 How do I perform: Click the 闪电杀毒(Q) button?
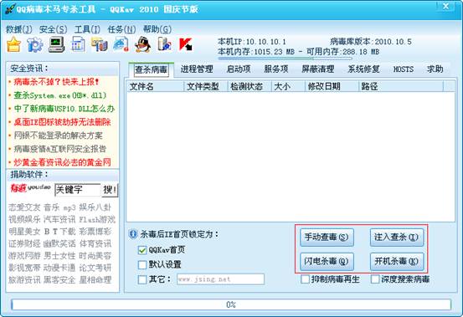327,261
